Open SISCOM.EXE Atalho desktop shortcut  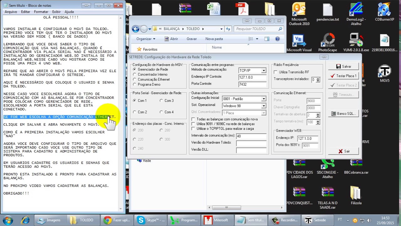pos(328,169)
